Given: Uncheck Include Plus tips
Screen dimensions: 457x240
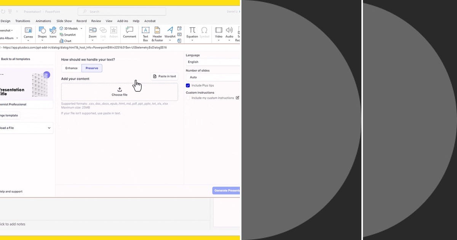Looking at the screenshot, I should tap(187, 85).
